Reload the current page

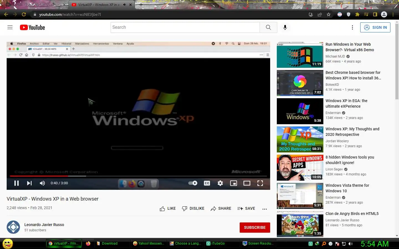[24, 14]
